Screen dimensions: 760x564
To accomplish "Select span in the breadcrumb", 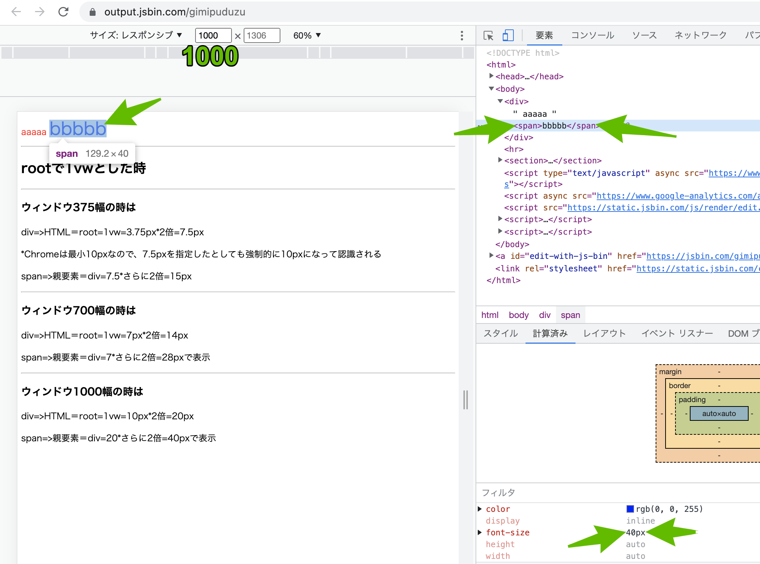I will (x=570, y=315).
